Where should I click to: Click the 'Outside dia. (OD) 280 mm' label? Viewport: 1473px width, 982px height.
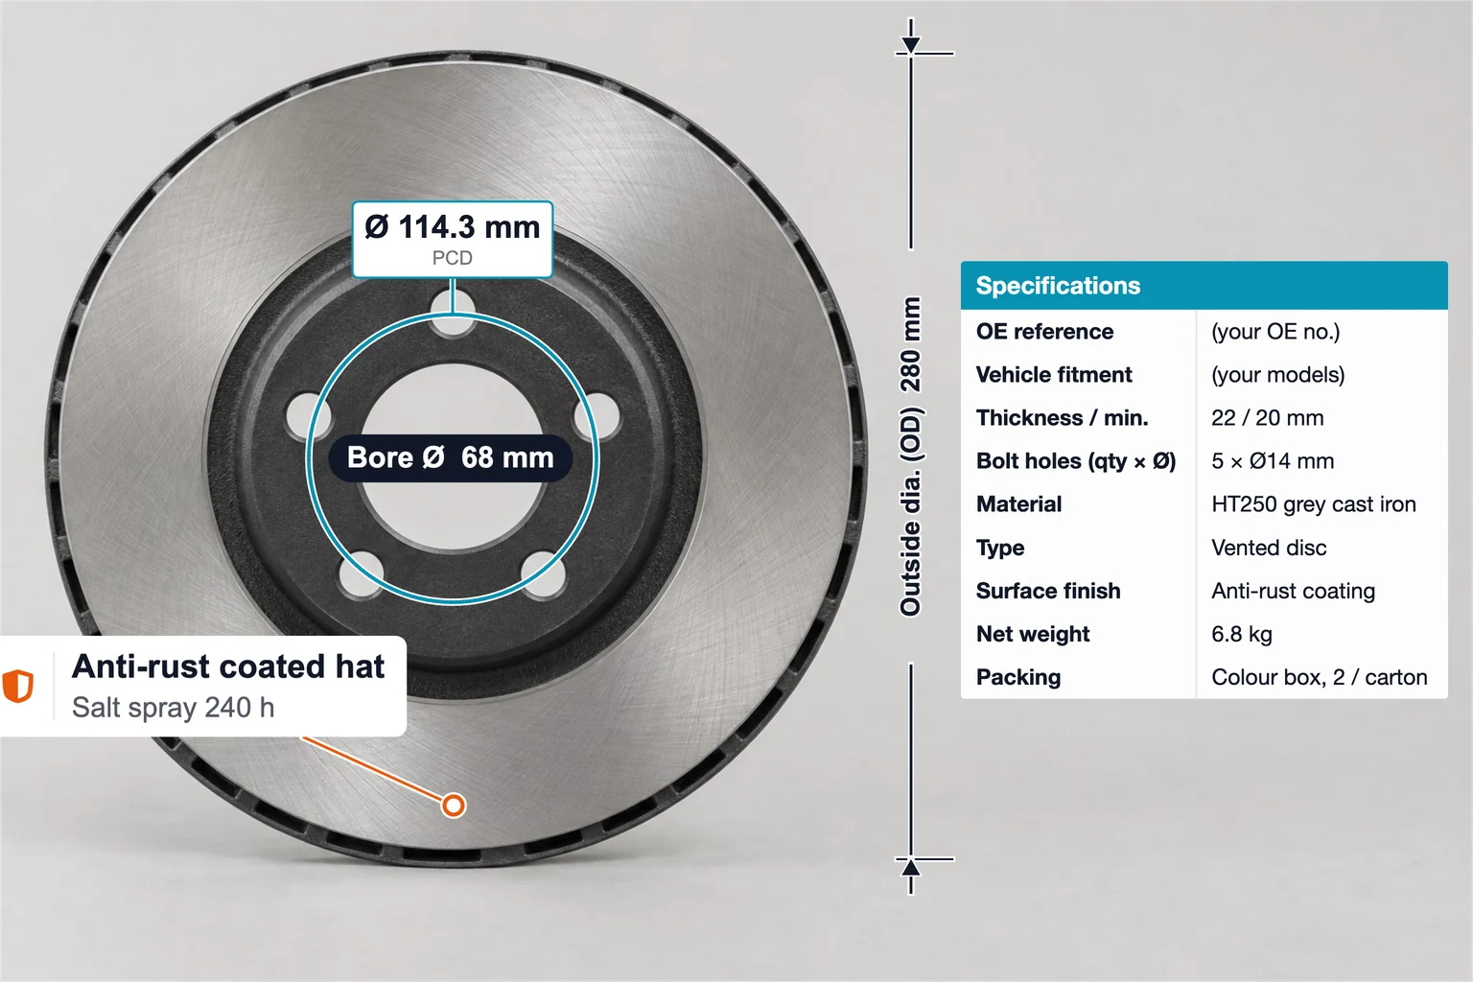[x=910, y=456]
